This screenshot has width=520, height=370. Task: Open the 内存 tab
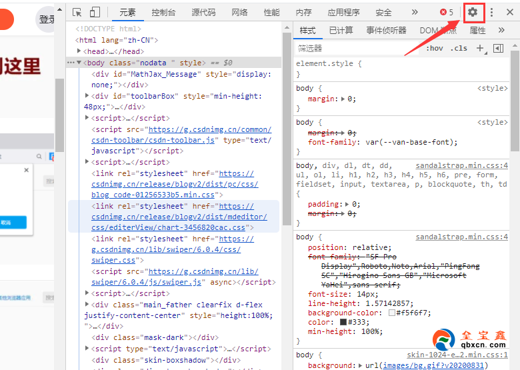tap(304, 13)
